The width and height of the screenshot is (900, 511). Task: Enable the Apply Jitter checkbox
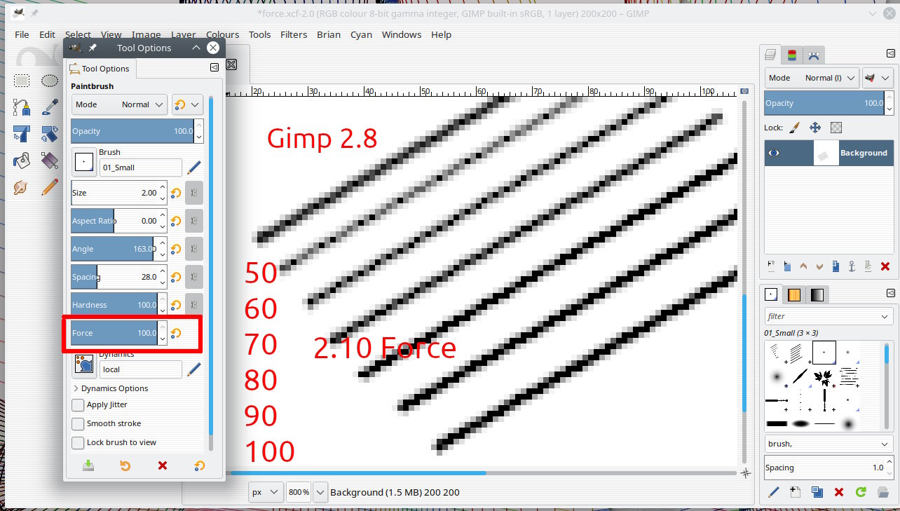coord(78,405)
